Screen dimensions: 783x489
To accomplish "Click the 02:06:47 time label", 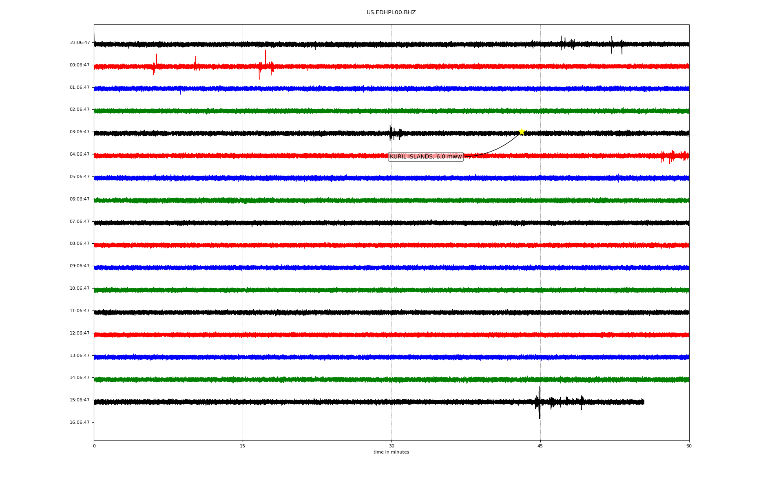I will 80,110.
